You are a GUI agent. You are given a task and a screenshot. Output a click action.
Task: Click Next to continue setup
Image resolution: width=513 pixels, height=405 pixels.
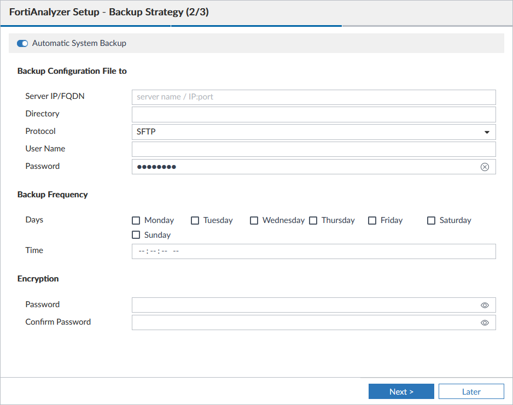(401, 391)
